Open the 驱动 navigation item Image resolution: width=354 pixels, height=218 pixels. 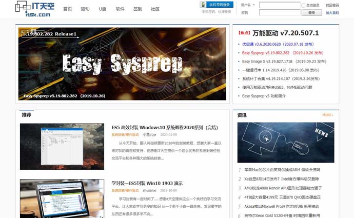(85, 9)
